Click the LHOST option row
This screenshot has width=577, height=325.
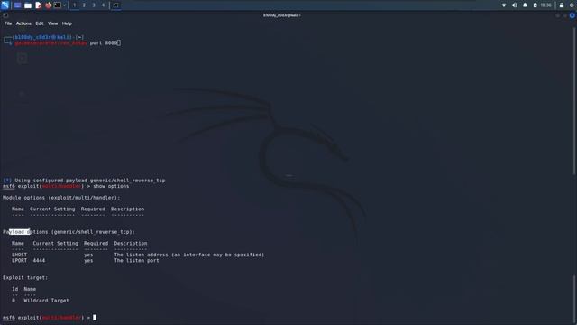point(138,255)
